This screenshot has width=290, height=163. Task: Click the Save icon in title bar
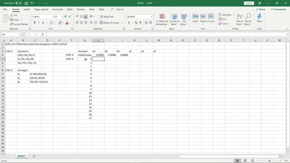tap(26, 3)
